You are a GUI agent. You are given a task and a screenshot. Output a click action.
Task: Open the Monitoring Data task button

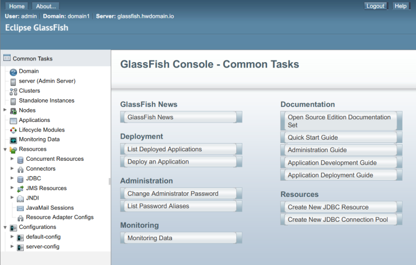(x=181, y=238)
